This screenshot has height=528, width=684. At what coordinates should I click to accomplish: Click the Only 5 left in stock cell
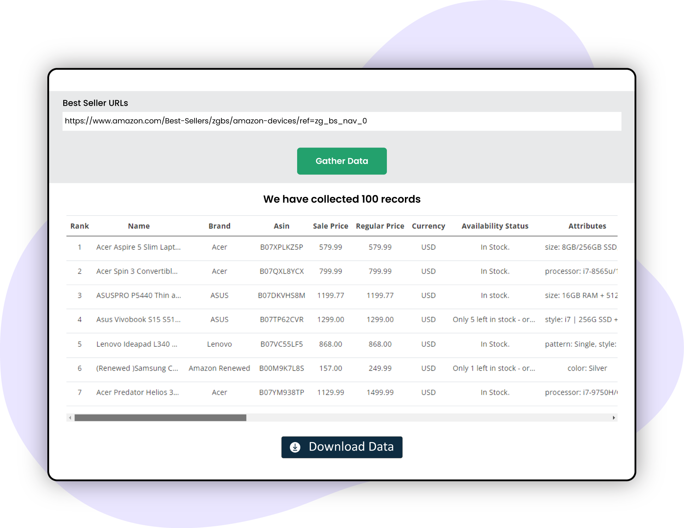[494, 319]
